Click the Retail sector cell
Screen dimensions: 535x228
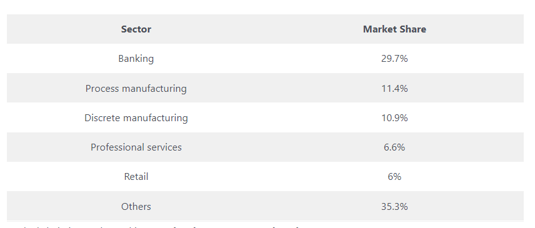point(136,177)
